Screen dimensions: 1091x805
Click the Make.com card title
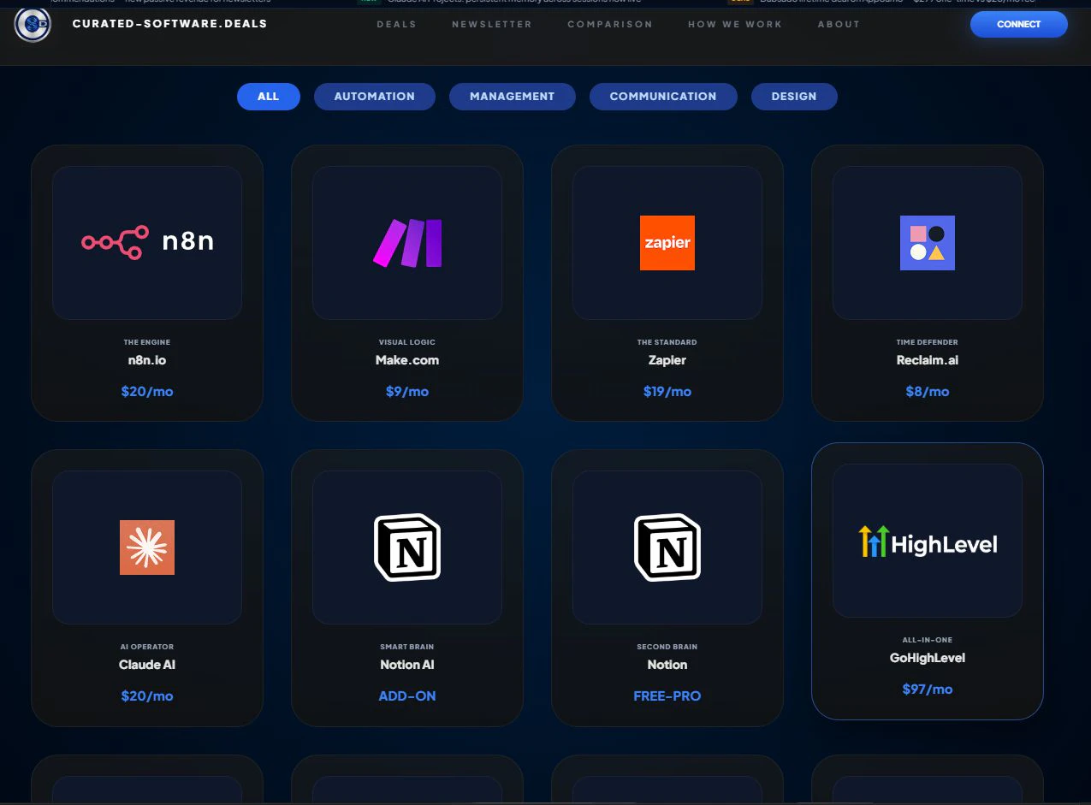[x=407, y=360]
